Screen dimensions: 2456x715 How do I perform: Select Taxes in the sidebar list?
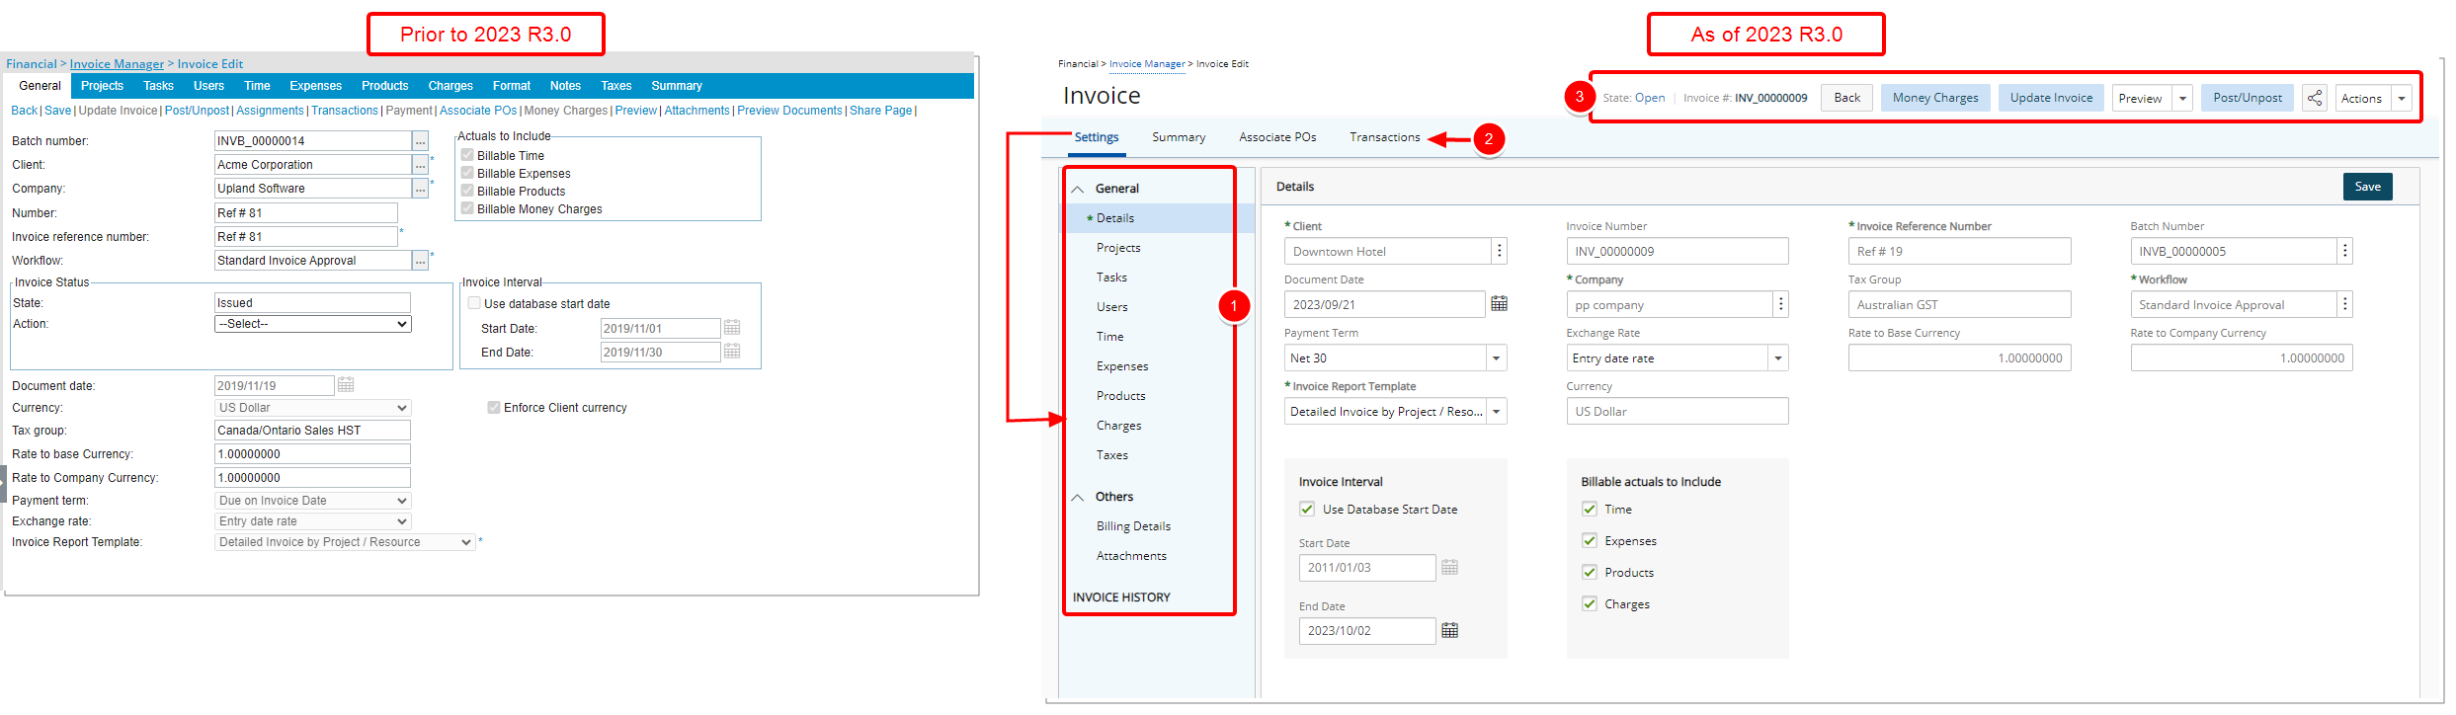pyautogui.click(x=1111, y=455)
